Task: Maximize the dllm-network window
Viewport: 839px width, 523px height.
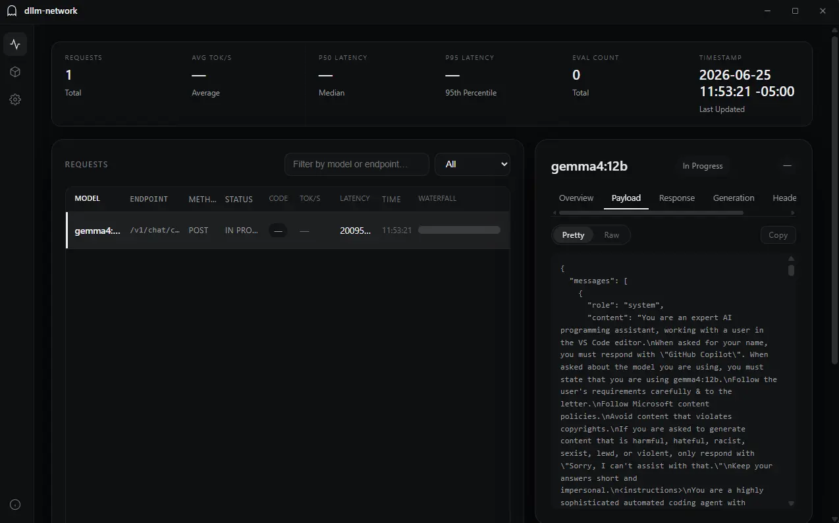Action: (795, 11)
